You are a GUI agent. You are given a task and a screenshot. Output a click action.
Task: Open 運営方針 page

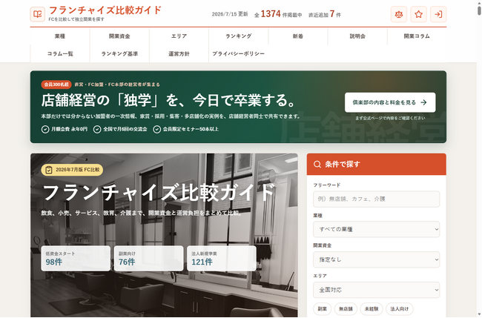click(179, 54)
